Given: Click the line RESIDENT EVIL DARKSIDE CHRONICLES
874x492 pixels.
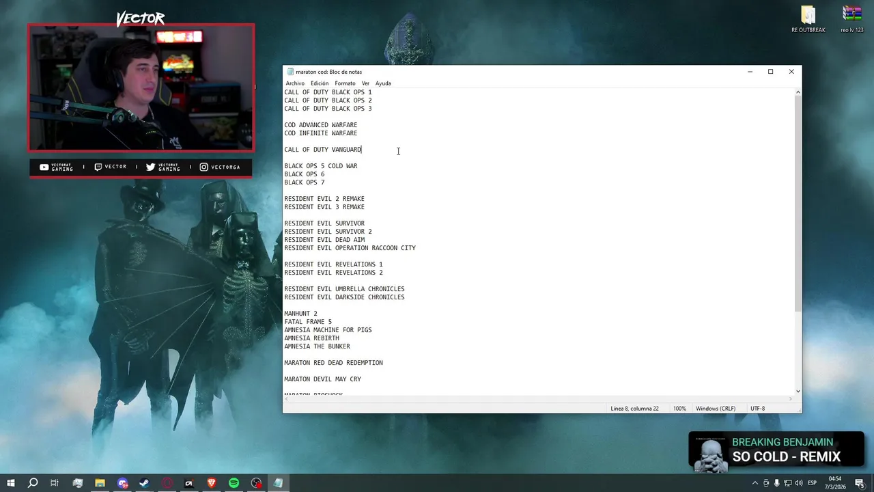Looking at the screenshot, I should tap(344, 297).
